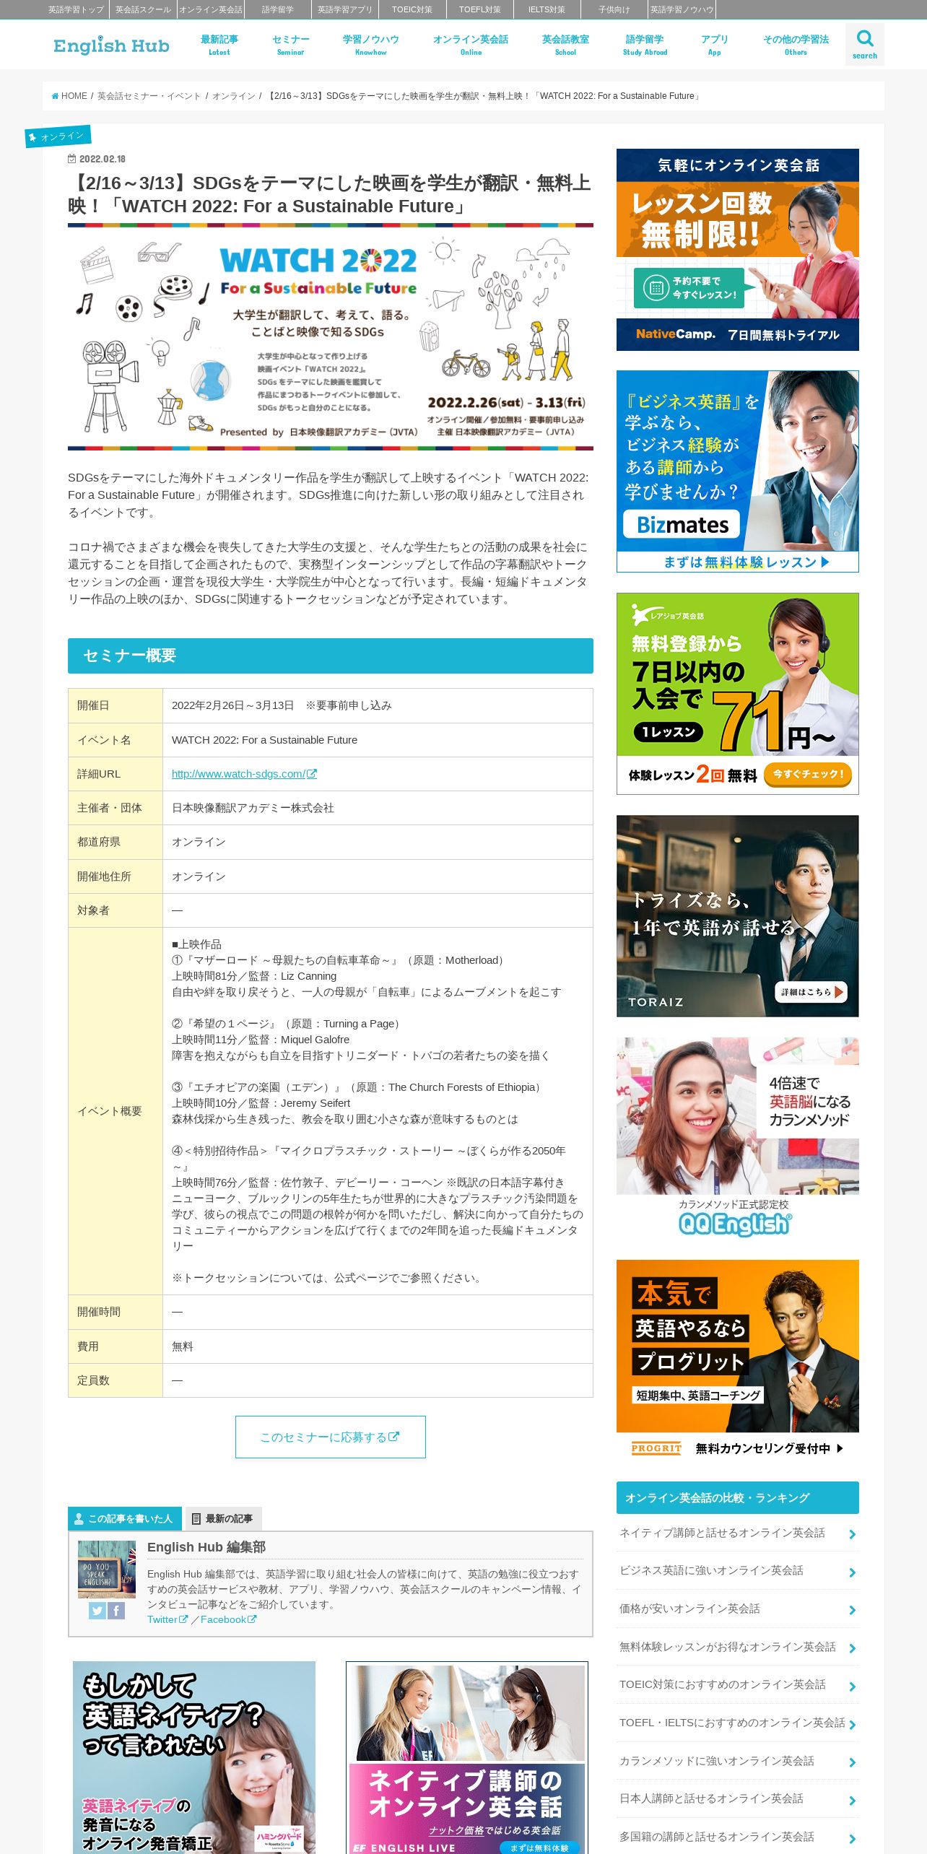The height and width of the screenshot is (1854, 927).
Task: Select 英語学習トップ in top bar
Action: point(76,9)
